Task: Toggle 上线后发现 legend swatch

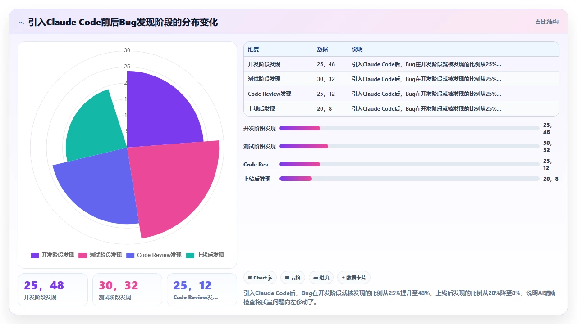Action: pos(190,255)
